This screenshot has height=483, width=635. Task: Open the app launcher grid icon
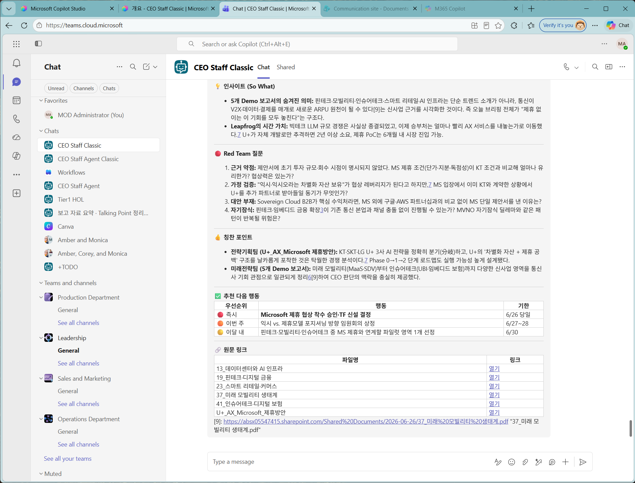coord(16,44)
